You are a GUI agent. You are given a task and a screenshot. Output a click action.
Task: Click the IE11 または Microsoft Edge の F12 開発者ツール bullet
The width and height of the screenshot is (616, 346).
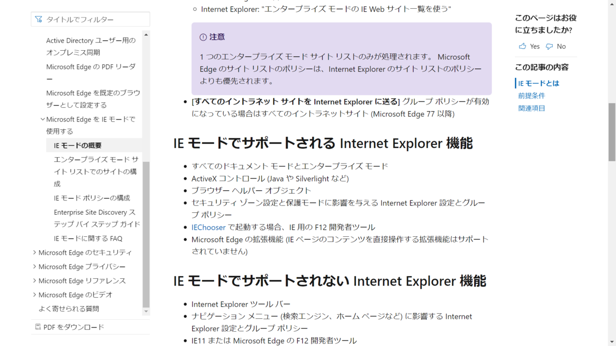pyautogui.click(x=274, y=341)
